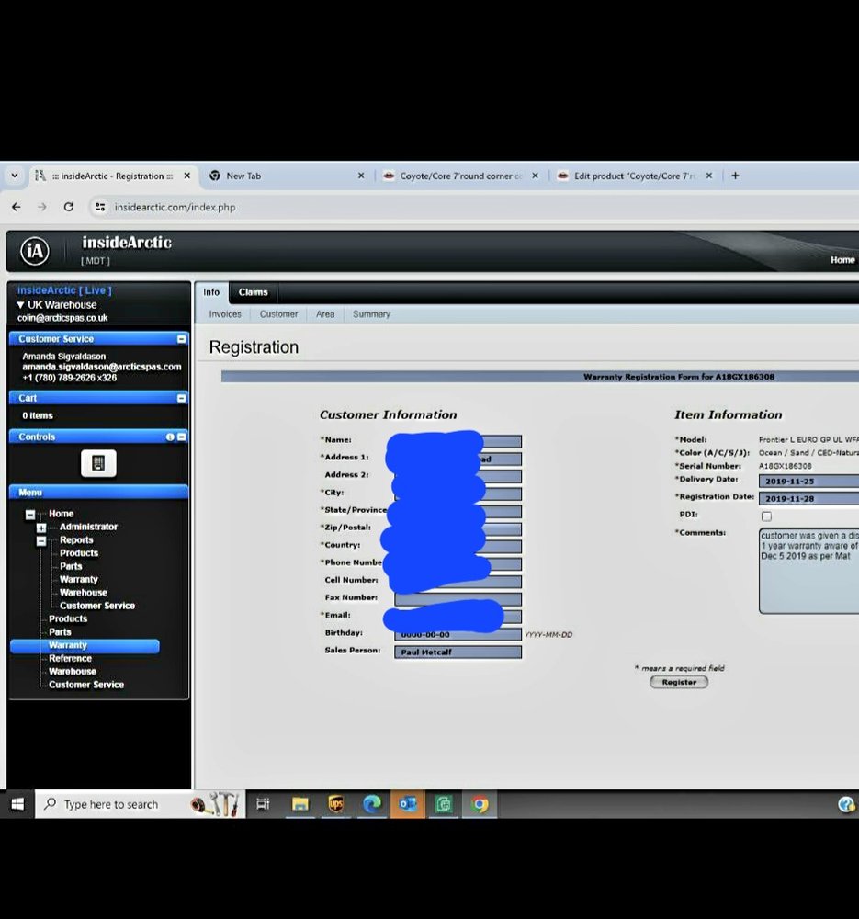
Task: Reload the page with browser refresh icon
Action: point(68,207)
